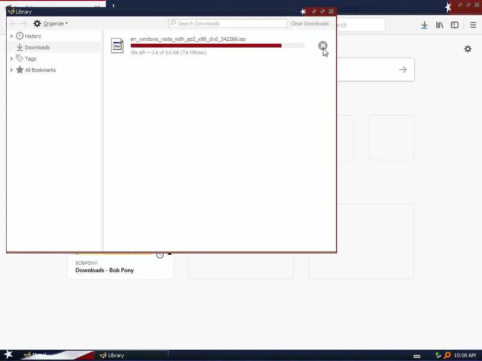Click the Library window title icon
The image size is (482, 361).
pyautogui.click(x=11, y=12)
